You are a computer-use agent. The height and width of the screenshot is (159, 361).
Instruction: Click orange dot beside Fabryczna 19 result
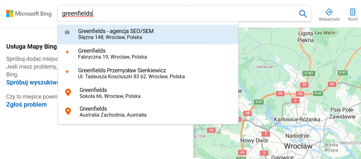pos(67,52)
